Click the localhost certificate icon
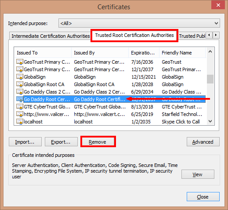 20,122
